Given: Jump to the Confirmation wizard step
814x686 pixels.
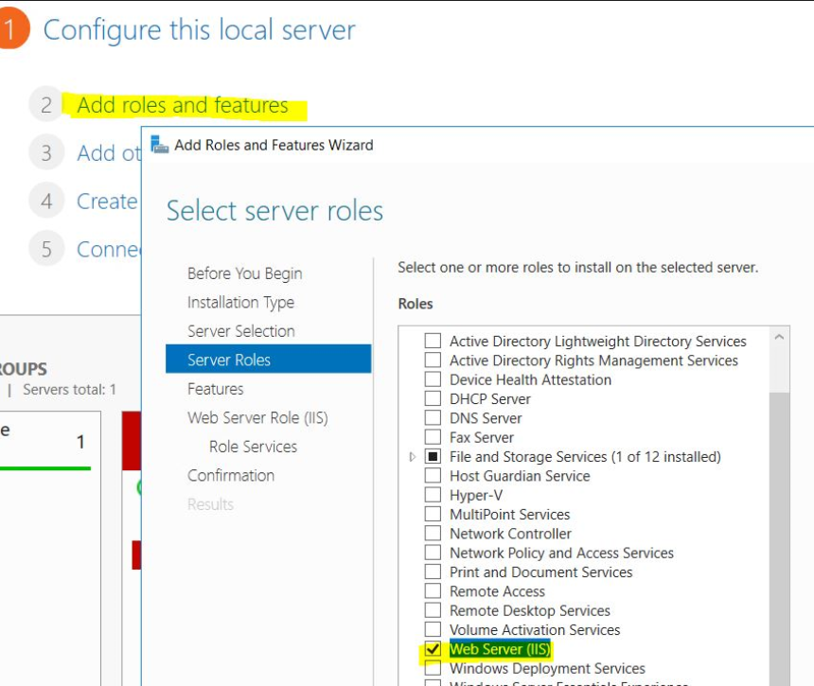Looking at the screenshot, I should point(232,475).
